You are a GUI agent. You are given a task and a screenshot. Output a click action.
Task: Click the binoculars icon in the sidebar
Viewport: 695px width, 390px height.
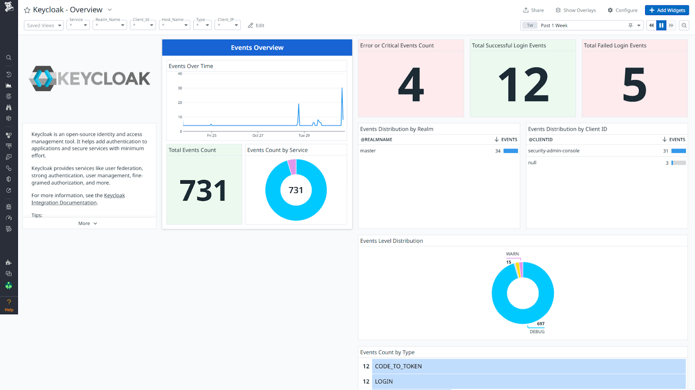click(x=9, y=107)
